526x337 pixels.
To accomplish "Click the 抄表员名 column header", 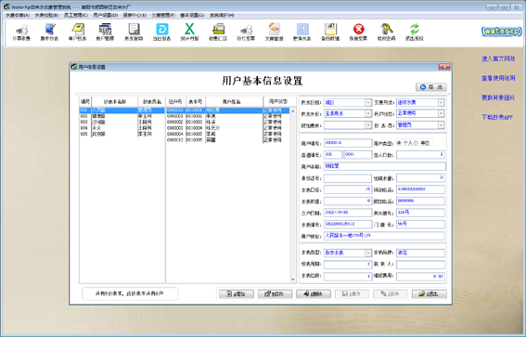I will (x=151, y=102).
